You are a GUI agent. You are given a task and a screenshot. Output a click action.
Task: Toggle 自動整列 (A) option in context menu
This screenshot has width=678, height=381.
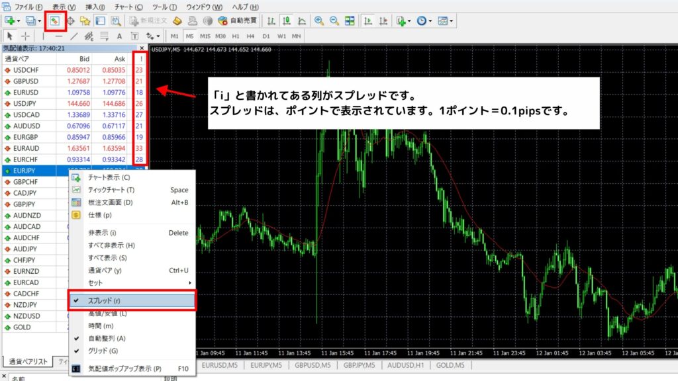[x=107, y=338]
